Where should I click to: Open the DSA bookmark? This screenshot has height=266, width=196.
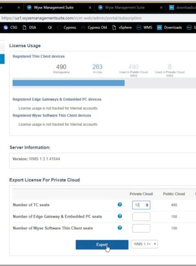pos(29,27)
